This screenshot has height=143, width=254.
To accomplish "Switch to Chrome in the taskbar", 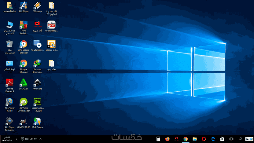I will pos(186,139).
